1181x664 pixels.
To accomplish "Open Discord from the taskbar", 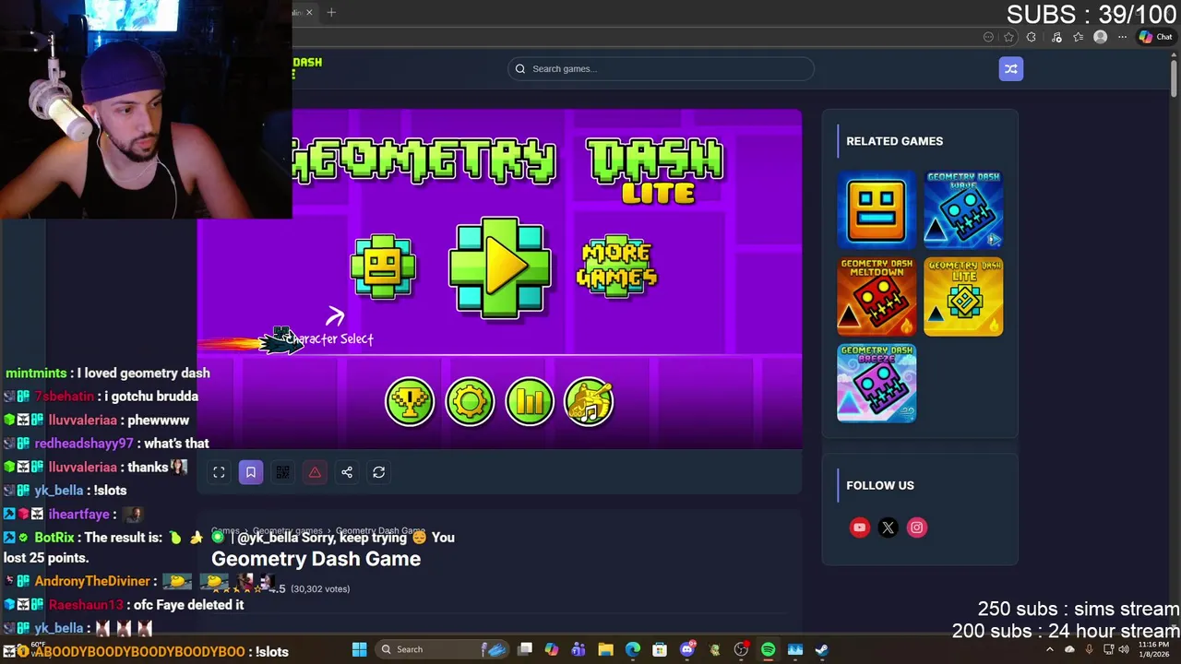I will coord(686,649).
